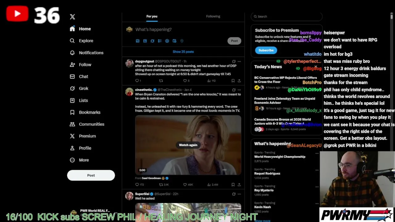395x222 pixels.
Task: Click the add image icon in composer
Action: pos(138,41)
